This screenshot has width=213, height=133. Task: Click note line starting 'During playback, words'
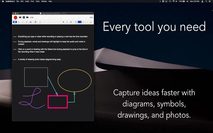[x=52, y=43]
